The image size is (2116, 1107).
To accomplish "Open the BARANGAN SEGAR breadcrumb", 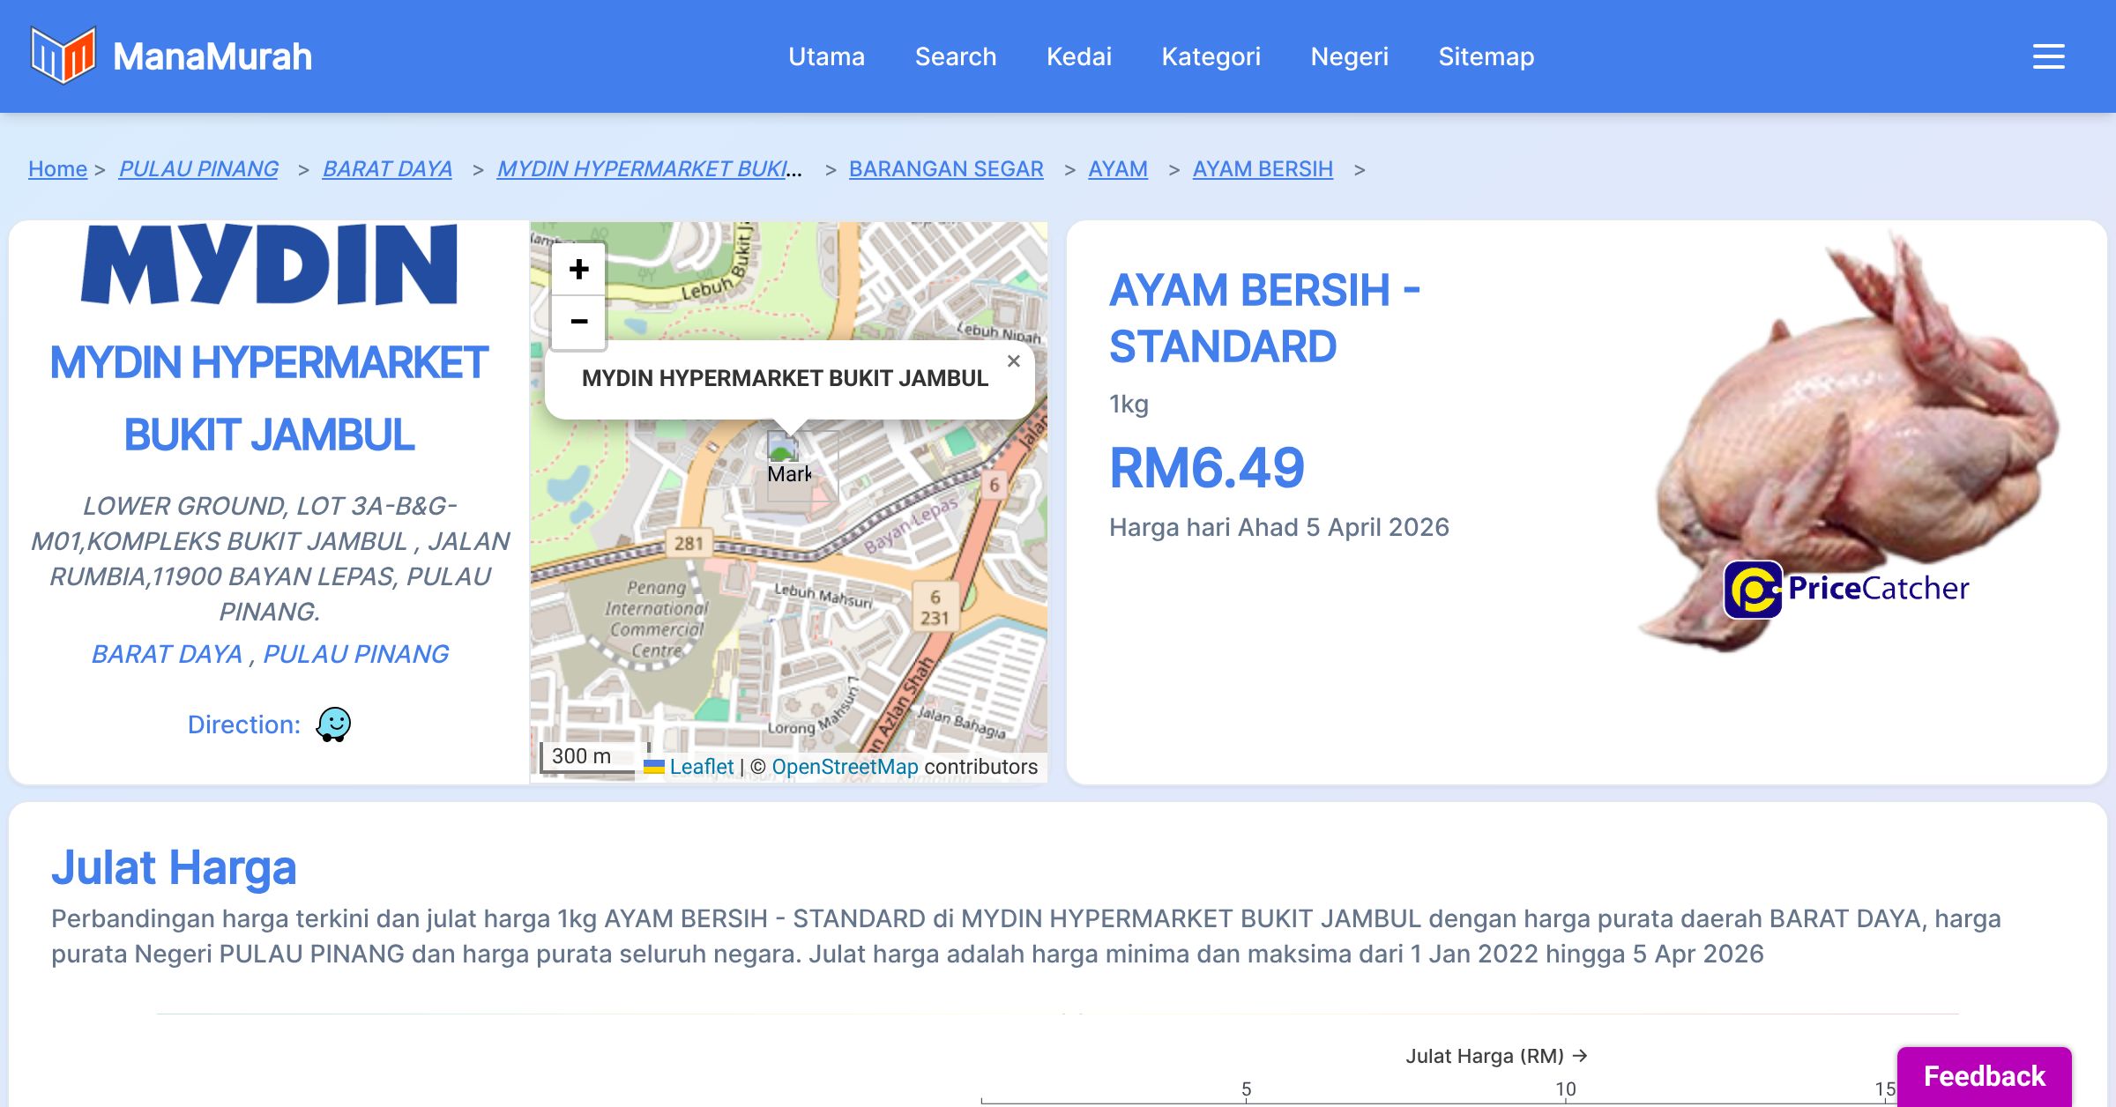I will click(x=945, y=168).
